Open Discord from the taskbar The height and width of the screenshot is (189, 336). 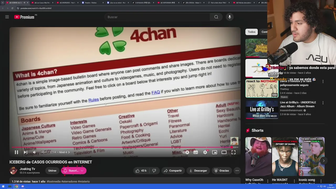[23, 186]
